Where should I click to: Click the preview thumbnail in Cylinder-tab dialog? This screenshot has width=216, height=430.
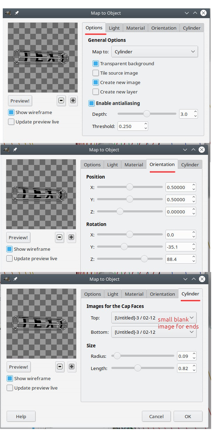pyautogui.click(x=41, y=324)
